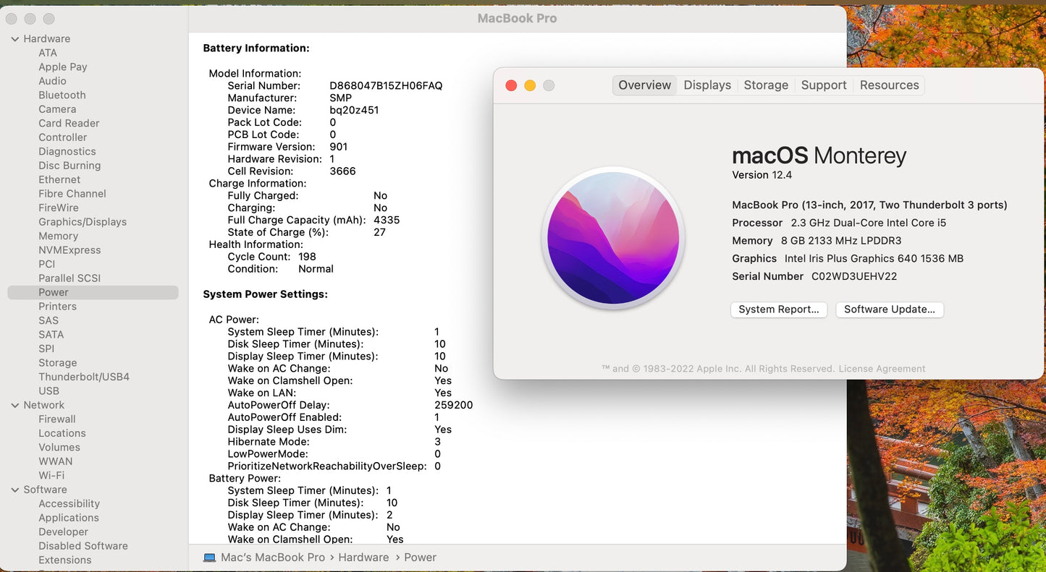Minimize the About This Mac window

pos(530,85)
